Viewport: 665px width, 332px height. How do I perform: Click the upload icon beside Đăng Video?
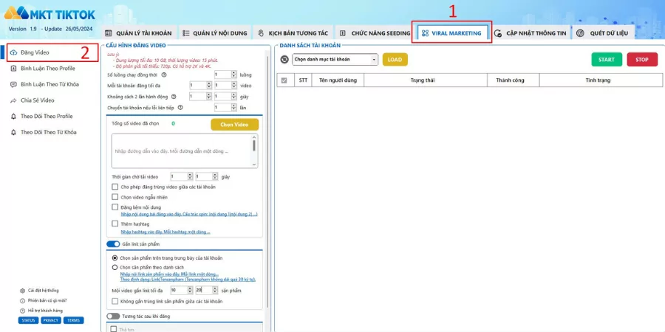(13, 52)
